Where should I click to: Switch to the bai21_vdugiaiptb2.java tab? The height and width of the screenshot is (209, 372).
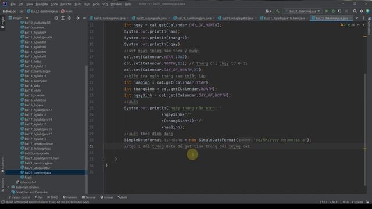coord(238,18)
